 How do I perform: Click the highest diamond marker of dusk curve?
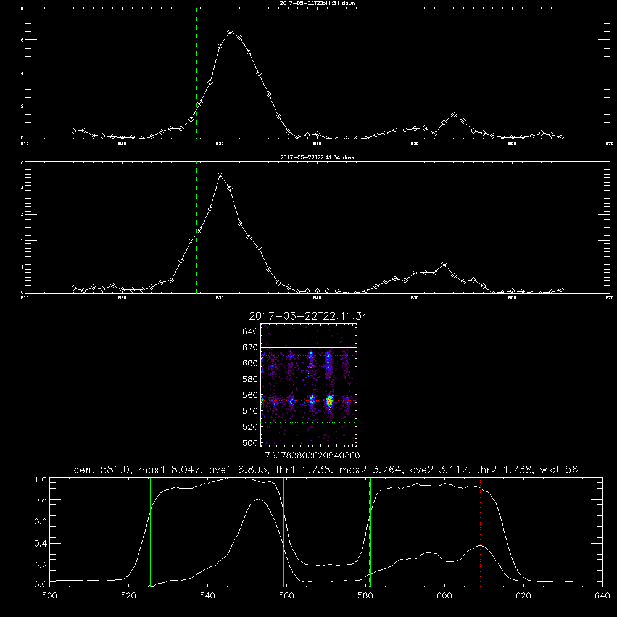(220, 175)
